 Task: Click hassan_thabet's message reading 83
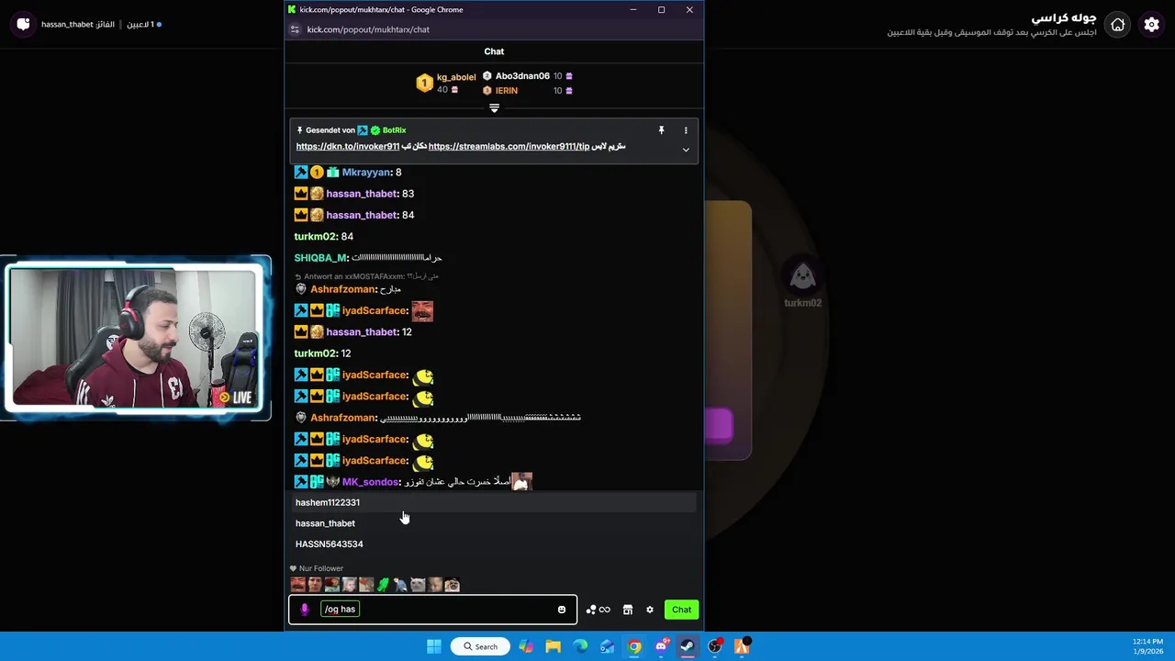coord(408,194)
